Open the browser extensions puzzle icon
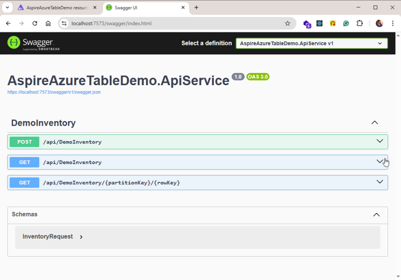The image size is (401, 280). tap(359, 23)
